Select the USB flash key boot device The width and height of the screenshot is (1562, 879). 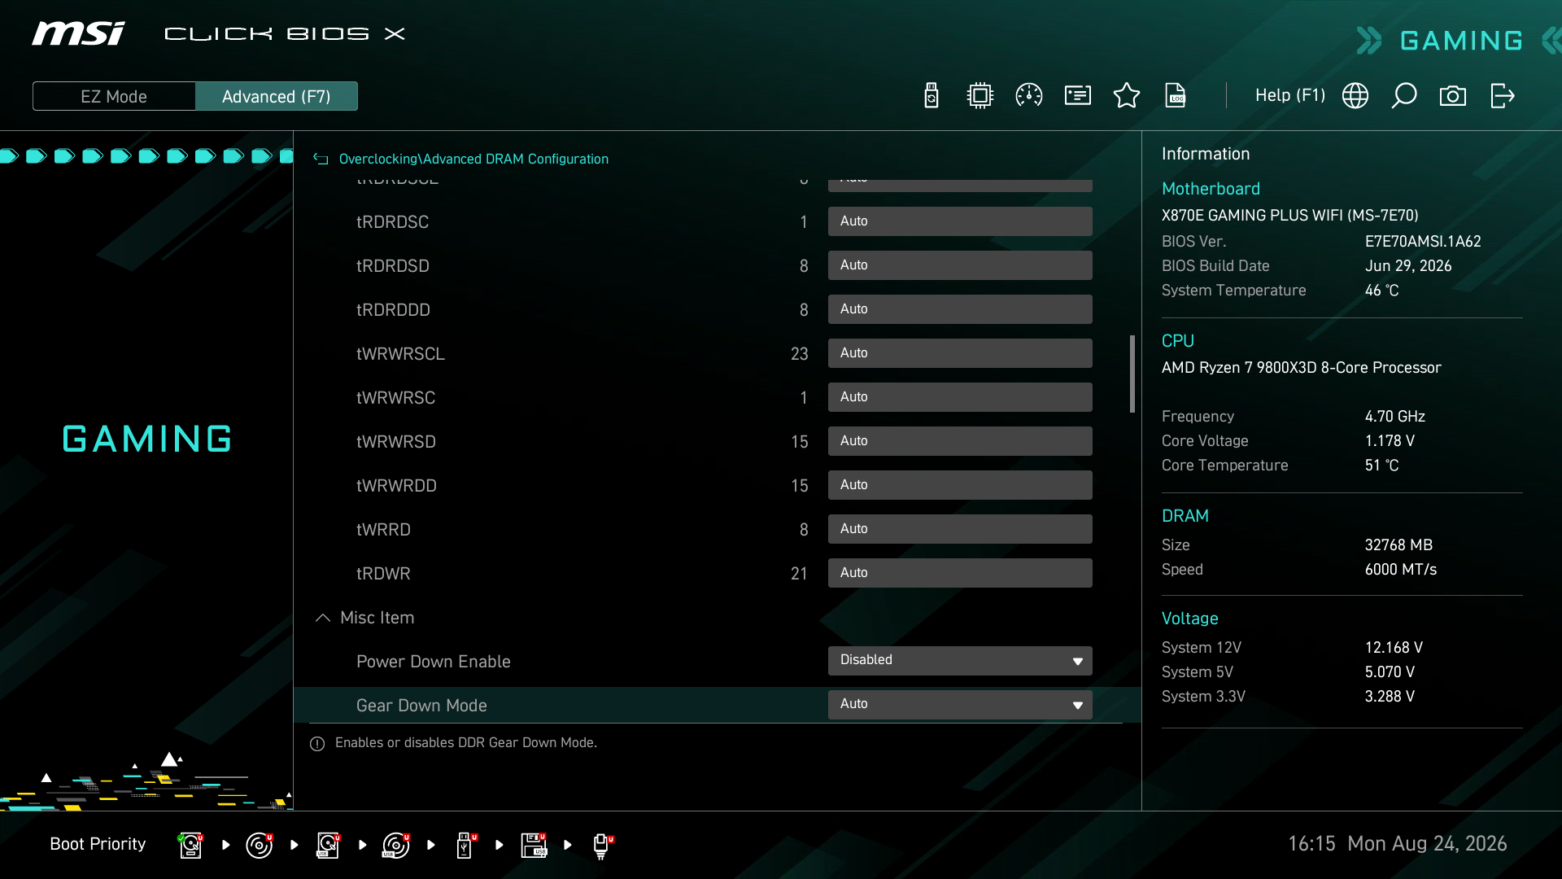466,845
